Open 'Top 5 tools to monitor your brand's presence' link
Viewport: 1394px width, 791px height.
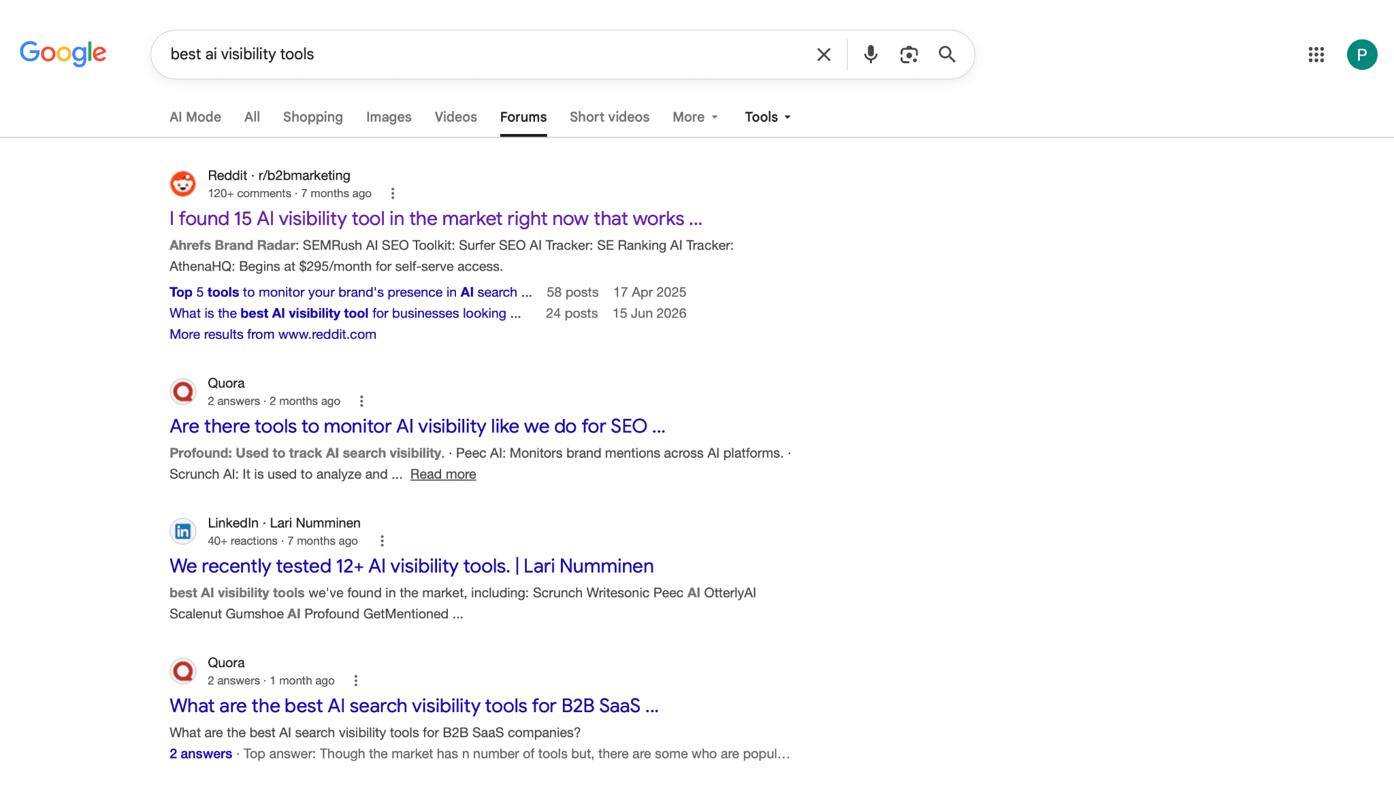pyautogui.click(x=351, y=292)
